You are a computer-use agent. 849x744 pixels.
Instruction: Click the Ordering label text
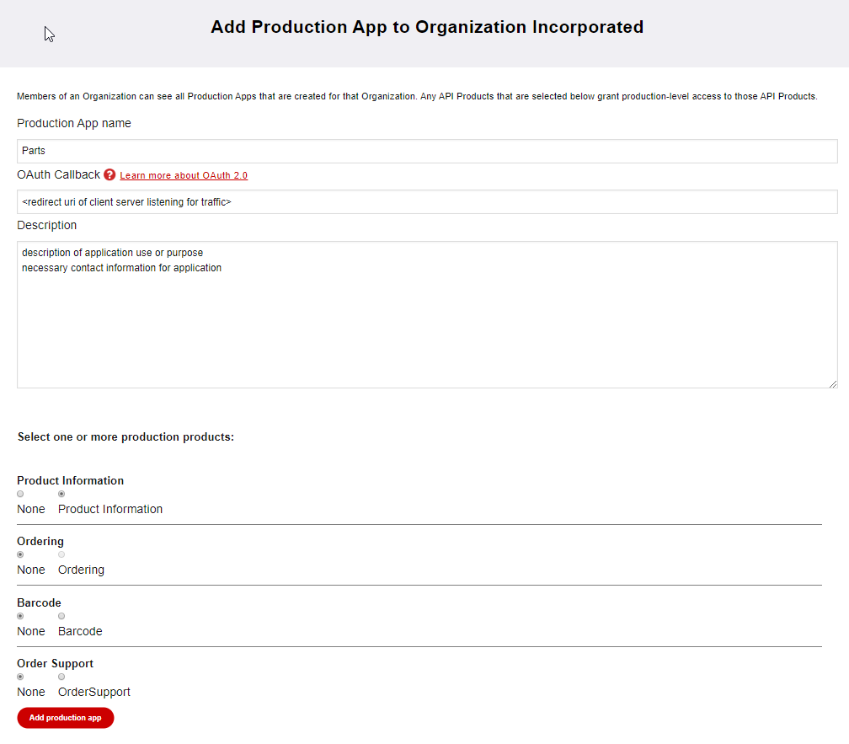click(x=80, y=570)
